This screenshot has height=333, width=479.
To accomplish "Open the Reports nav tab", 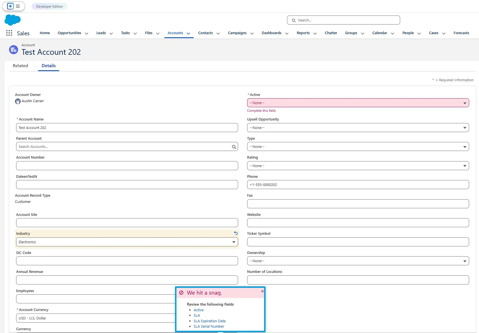I will pos(303,33).
